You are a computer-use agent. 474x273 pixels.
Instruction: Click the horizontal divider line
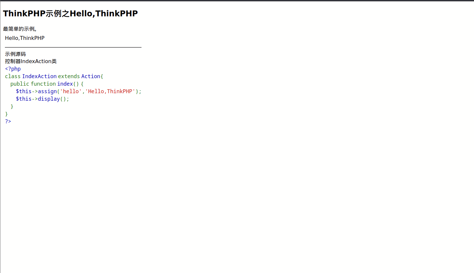coord(73,47)
